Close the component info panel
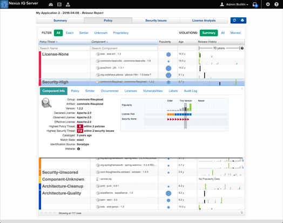Screen dimensions: 283x223 242,89
